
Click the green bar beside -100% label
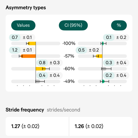(103, 43)
